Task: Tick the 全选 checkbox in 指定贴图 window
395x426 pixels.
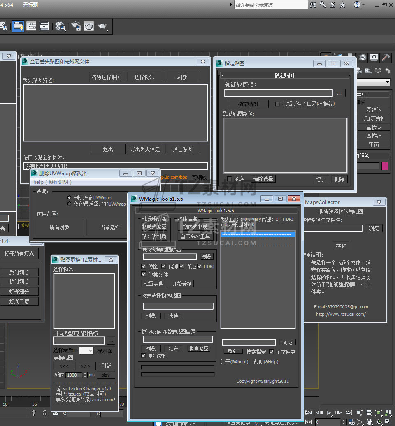Action: 229,179
